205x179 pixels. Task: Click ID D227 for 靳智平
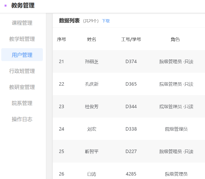pyautogui.click(x=131, y=151)
